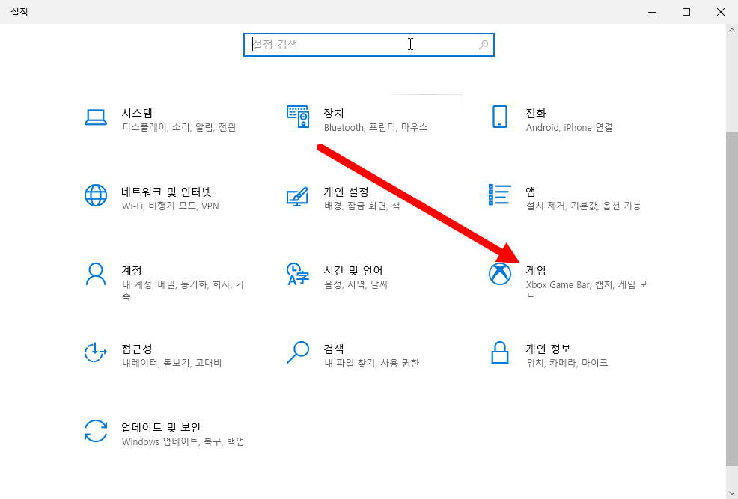The height and width of the screenshot is (499, 738).
Task: Open the 게임 Xbox icon
Action: (500, 274)
